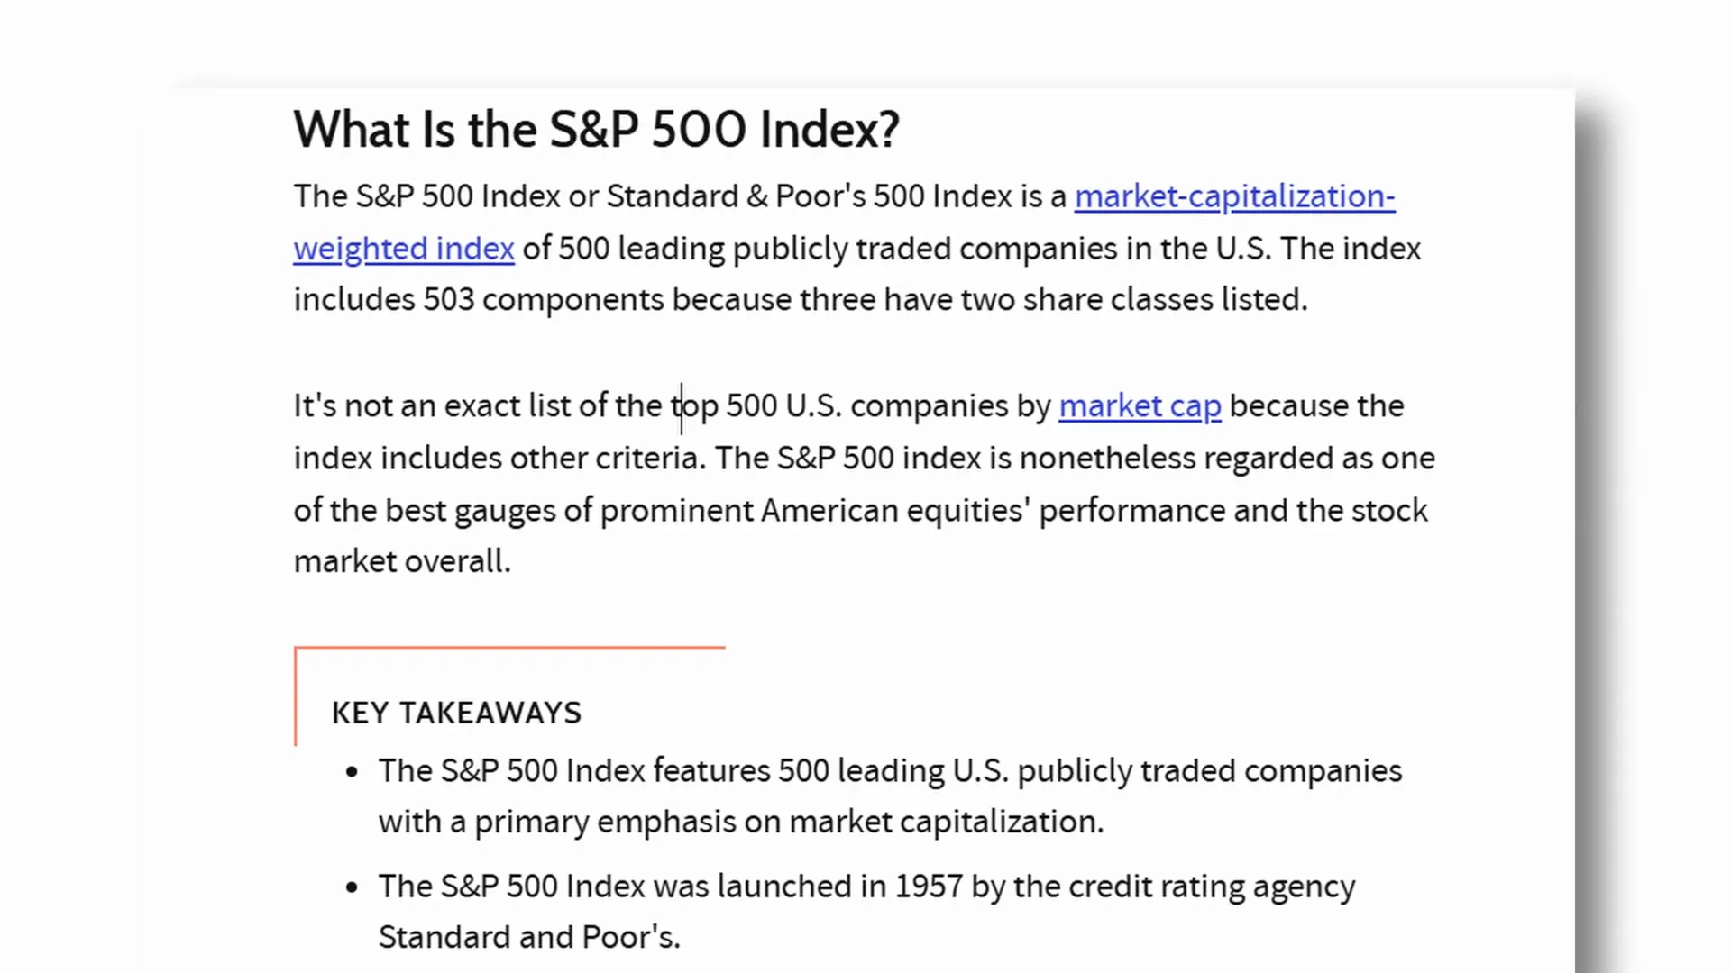Click the first bullet about 500 leading companies
The height and width of the screenshot is (973, 1731).
click(x=890, y=796)
